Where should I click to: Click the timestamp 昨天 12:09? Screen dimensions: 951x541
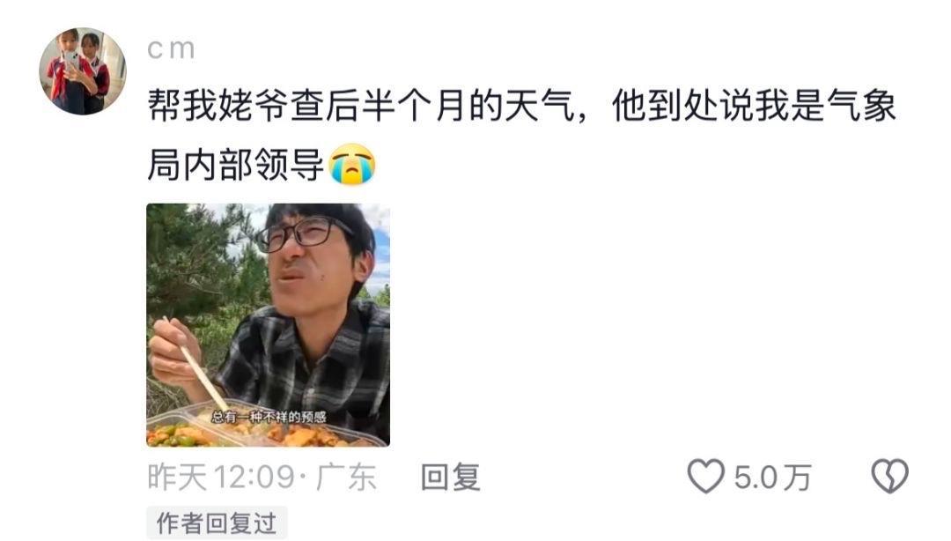(x=221, y=477)
